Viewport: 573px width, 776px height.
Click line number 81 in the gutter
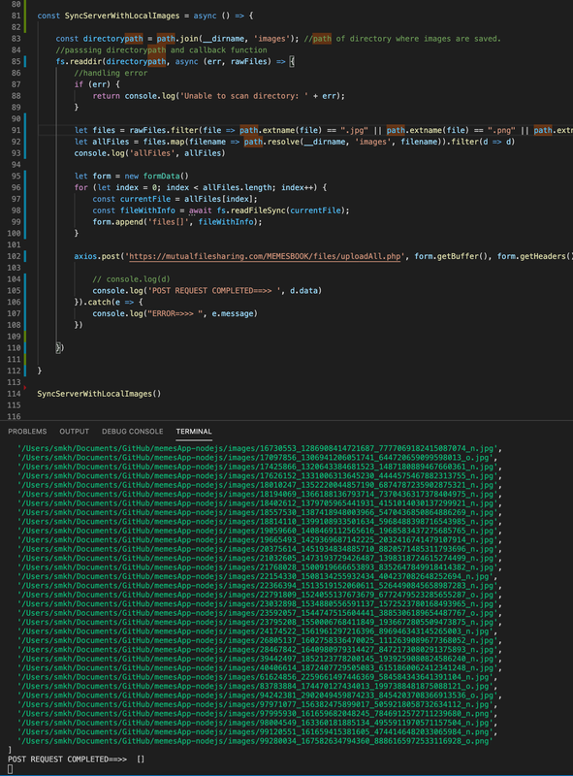pos(16,16)
